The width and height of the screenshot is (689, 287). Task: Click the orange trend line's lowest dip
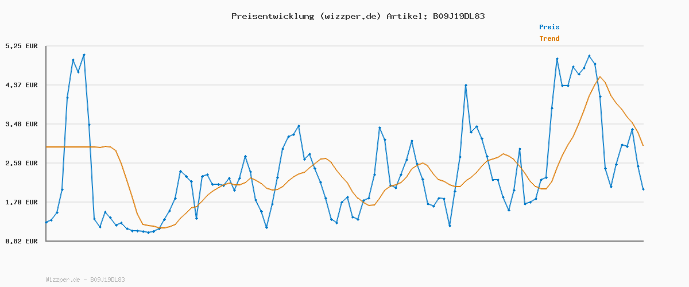point(163,228)
